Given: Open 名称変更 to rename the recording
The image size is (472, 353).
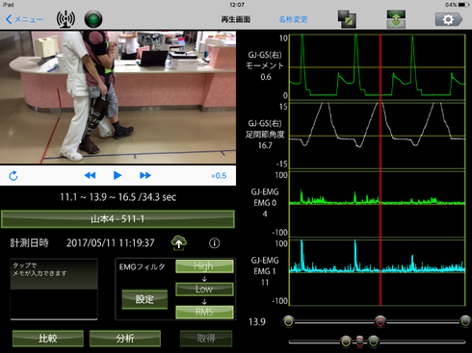Looking at the screenshot, I should [x=293, y=19].
